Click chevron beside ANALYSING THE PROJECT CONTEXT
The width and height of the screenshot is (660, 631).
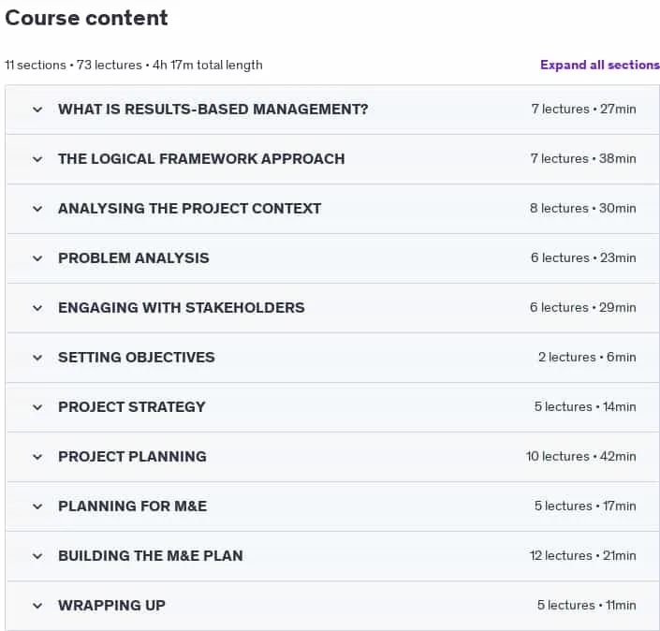[37, 209]
